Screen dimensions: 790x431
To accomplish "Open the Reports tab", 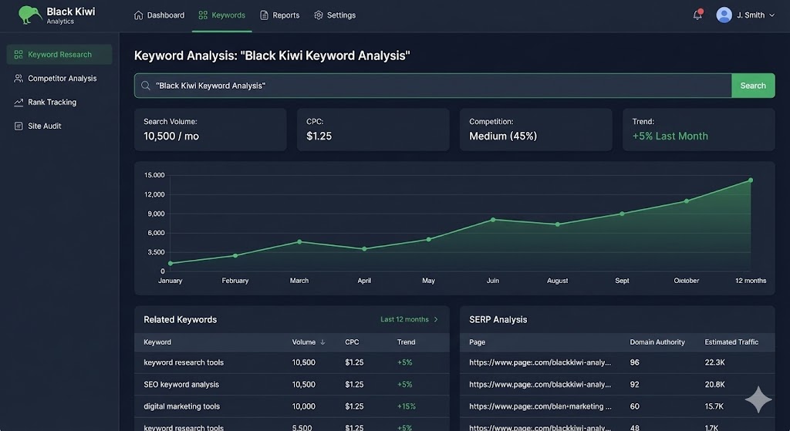I will point(279,15).
